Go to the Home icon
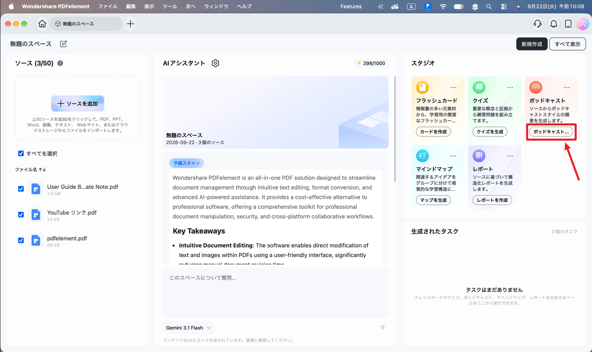Viewport: 592px width, 352px height. point(42,24)
